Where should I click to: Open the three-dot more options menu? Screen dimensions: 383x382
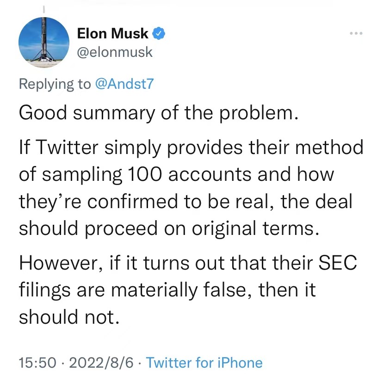point(355,33)
